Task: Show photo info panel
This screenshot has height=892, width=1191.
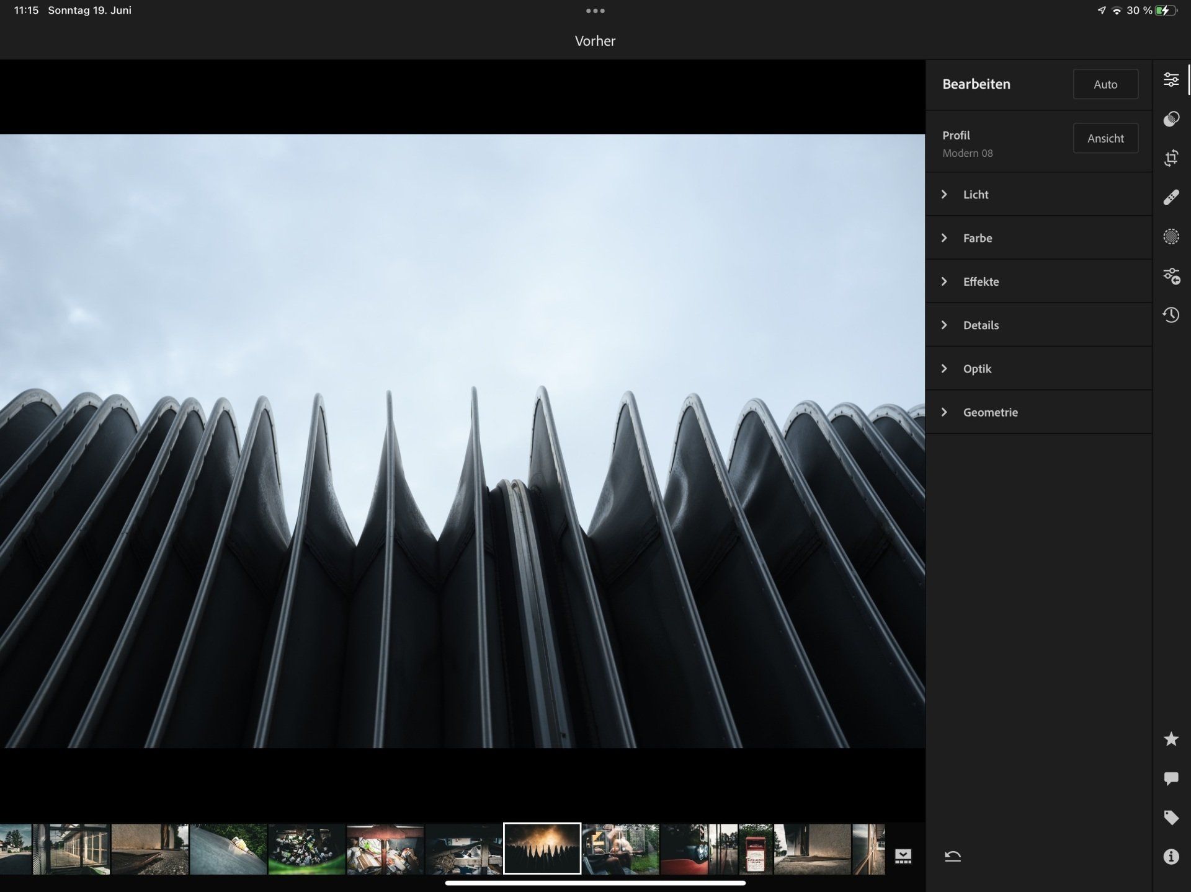Action: point(1171,857)
